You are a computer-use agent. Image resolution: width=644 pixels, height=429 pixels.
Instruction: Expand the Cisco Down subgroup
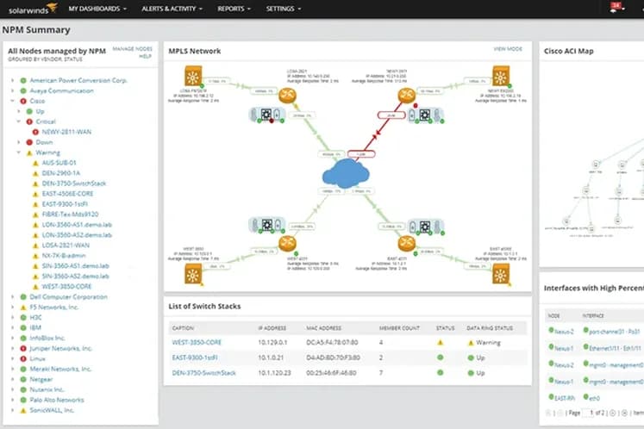(18, 142)
